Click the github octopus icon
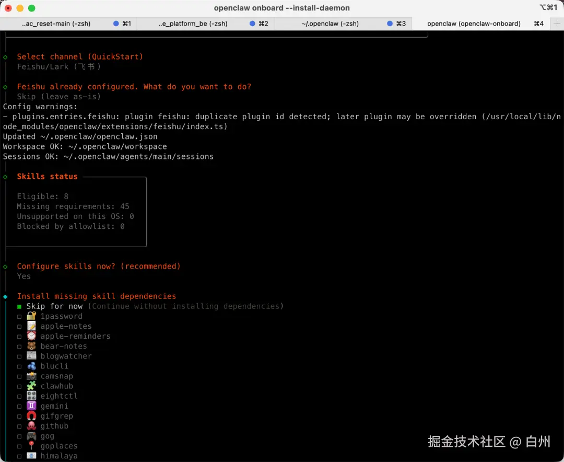564x462 pixels. coord(31,426)
